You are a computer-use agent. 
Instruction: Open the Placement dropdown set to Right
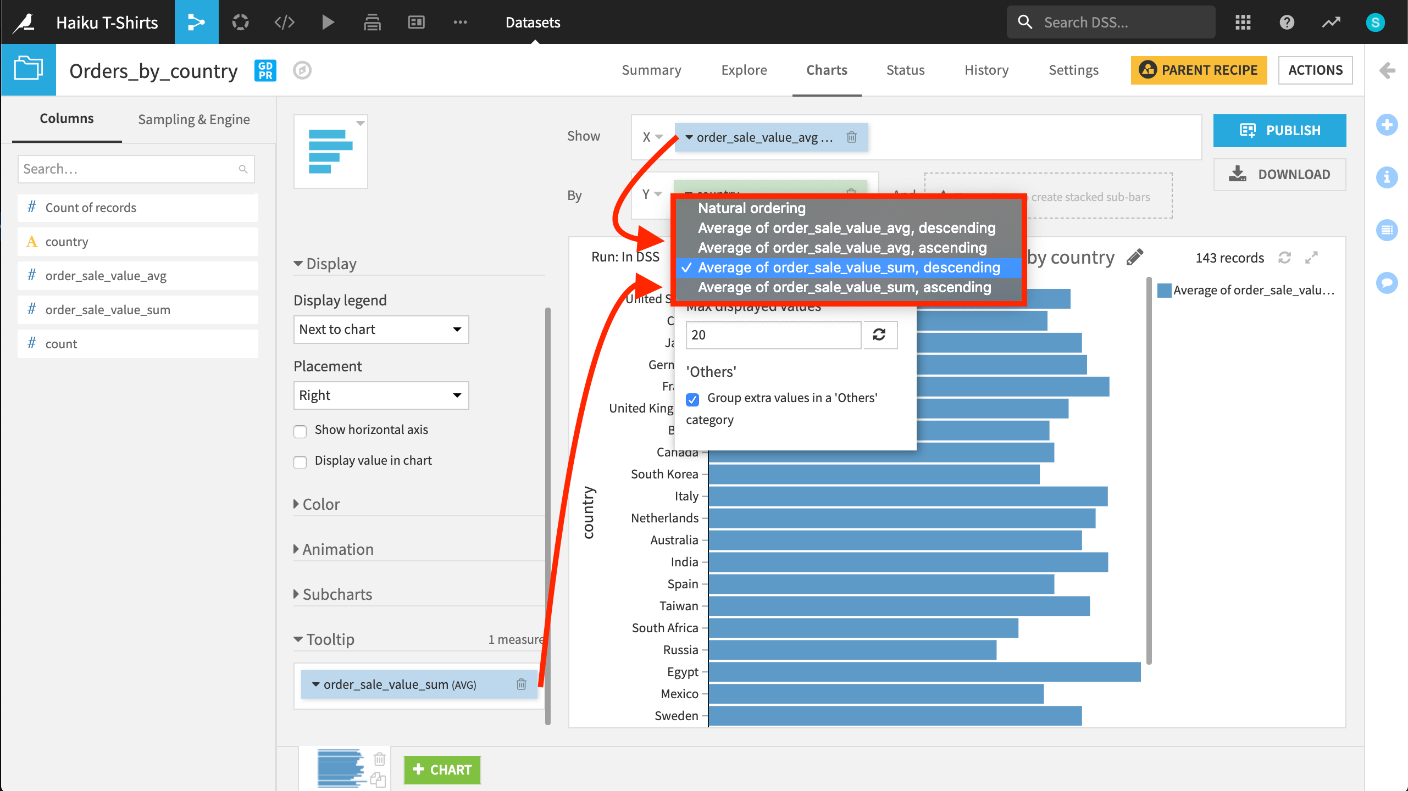(381, 396)
